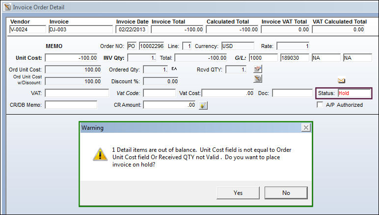
Task: Click the order number field 10002296
Action: tap(152, 46)
